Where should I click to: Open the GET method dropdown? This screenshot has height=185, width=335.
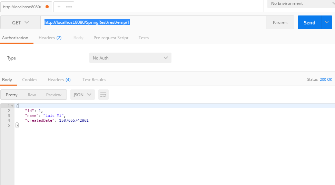[20, 22]
